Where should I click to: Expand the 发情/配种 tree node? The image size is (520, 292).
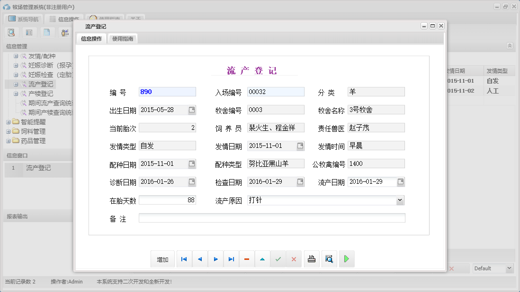tap(16, 56)
